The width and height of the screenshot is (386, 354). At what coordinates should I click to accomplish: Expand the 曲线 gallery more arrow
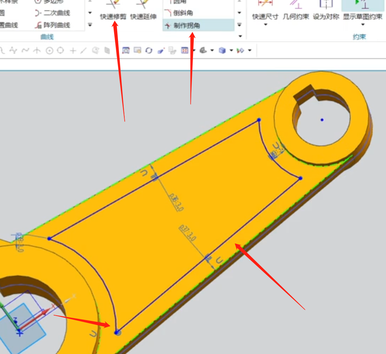coord(90,25)
